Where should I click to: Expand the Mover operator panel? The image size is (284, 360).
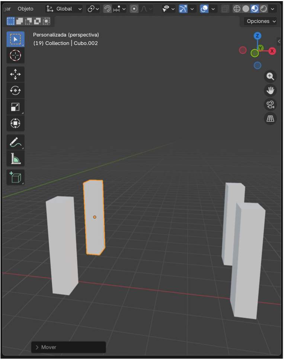pyautogui.click(x=68, y=347)
